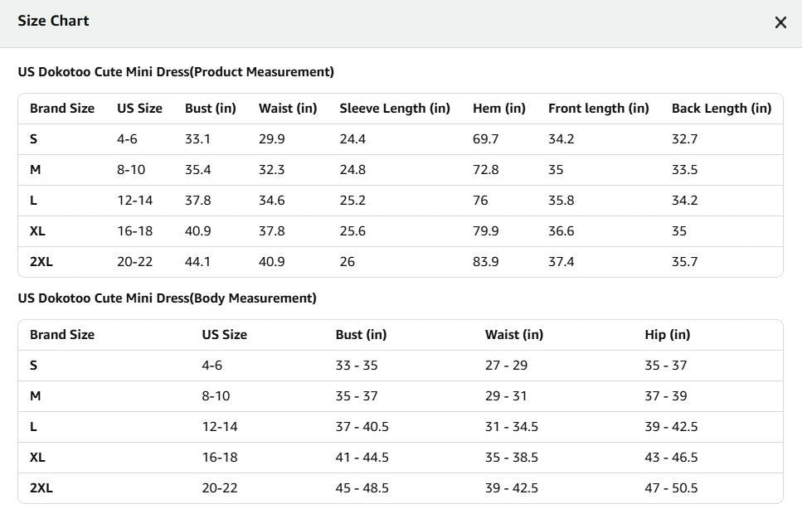Click the Hip (in) column header
The height and width of the screenshot is (509, 802).
tap(667, 335)
